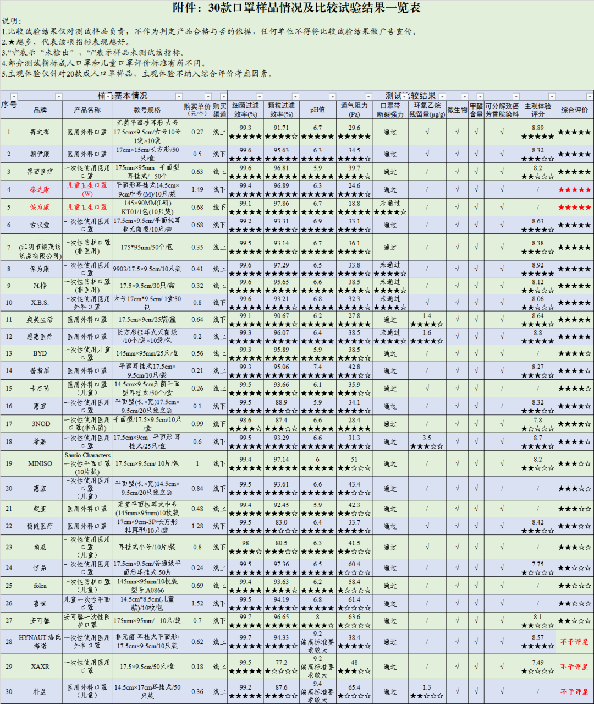594x704 pixels.
Task: Click the first 不予评星 rating cell
Action: click(x=574, y=642)
